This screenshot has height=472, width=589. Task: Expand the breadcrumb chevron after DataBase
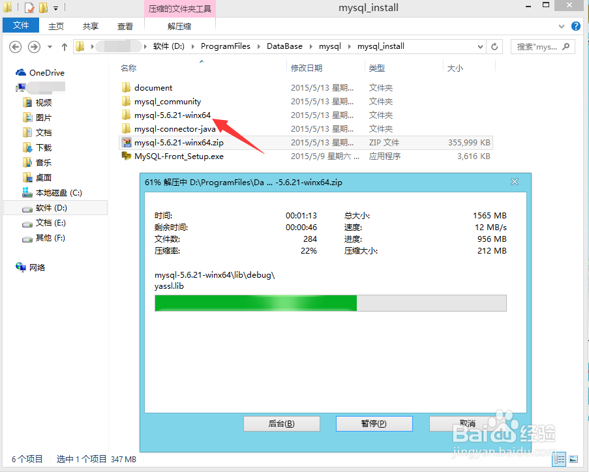coord(310,46)
